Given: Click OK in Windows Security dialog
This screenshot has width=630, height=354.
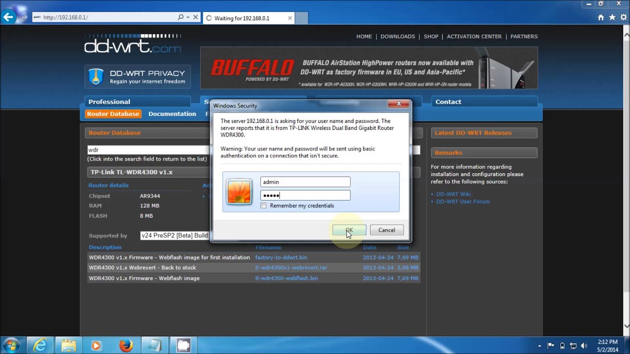Looking at the screenshot, I should (x=349, y=230).
